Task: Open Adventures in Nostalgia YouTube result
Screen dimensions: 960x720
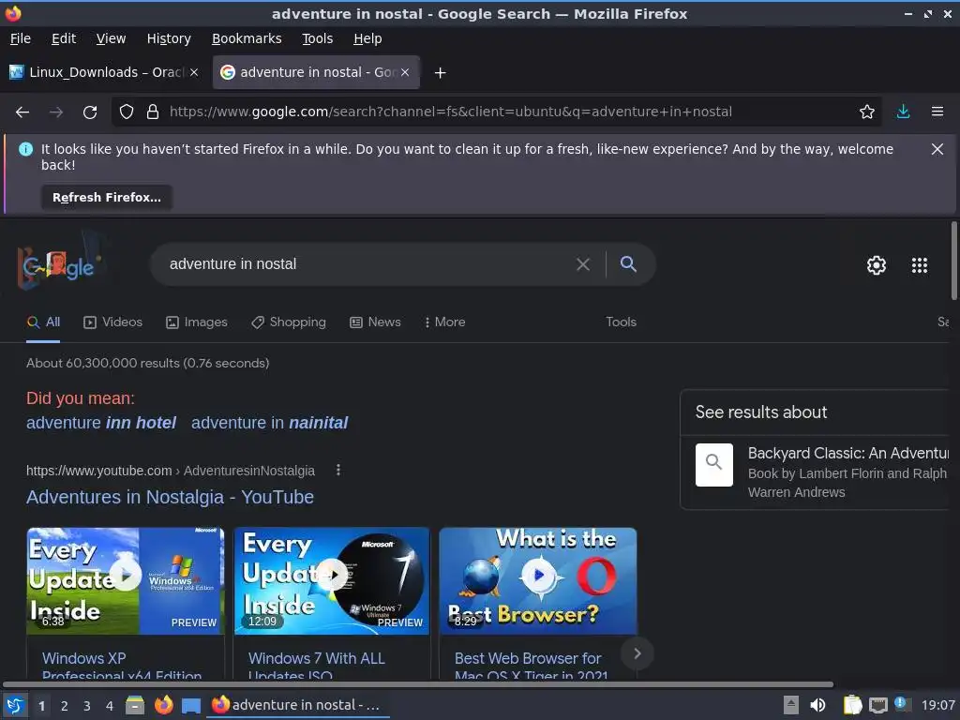Action: click(x=170, y=497)
